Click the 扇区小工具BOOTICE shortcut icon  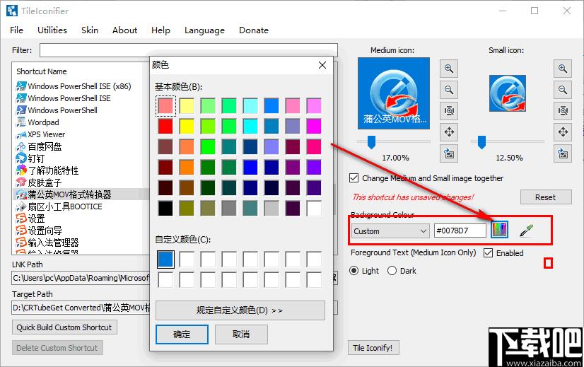tap(21, 206)
